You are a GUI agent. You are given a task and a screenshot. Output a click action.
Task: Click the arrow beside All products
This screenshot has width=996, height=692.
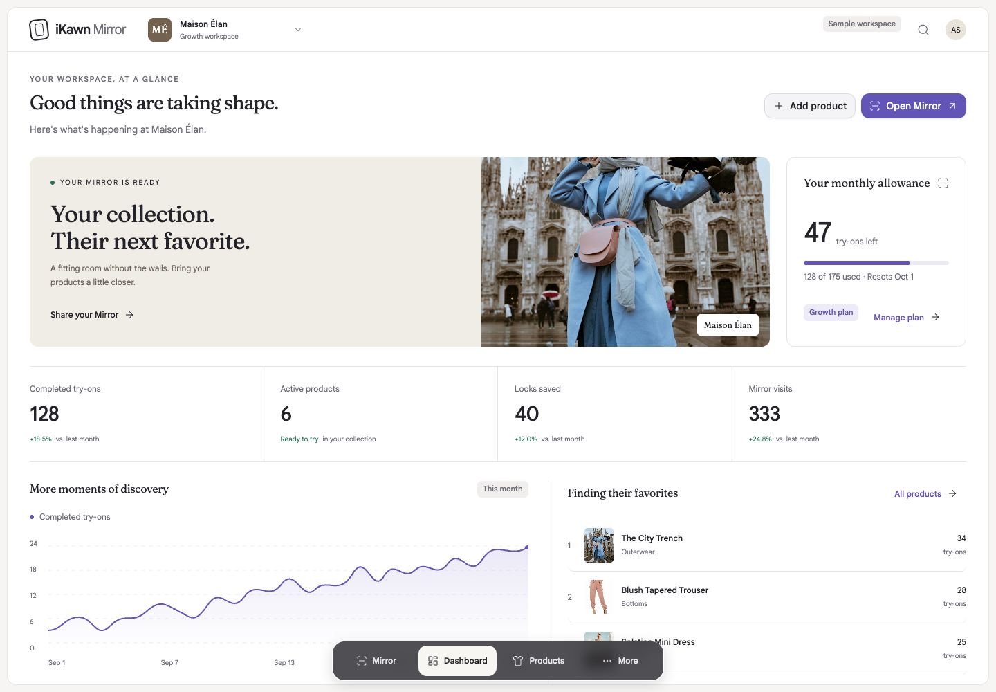(x=952, y=493)
